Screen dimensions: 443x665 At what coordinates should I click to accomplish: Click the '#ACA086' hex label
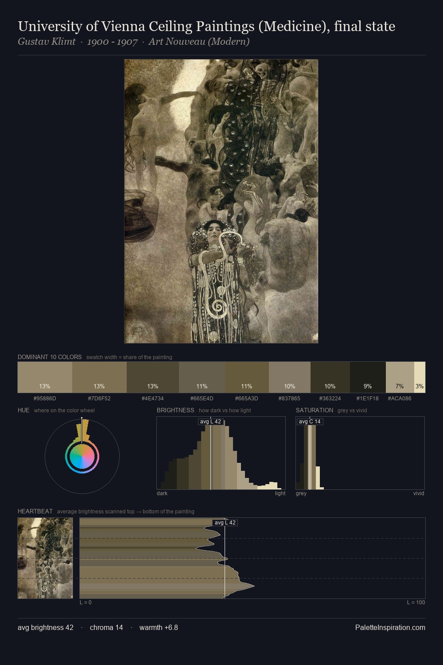(400, 399)
